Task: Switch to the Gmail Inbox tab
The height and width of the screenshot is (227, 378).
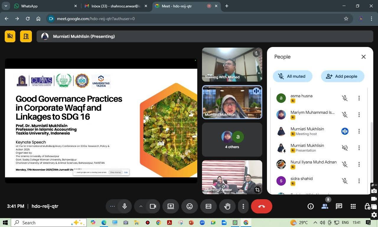Action: 115,6
